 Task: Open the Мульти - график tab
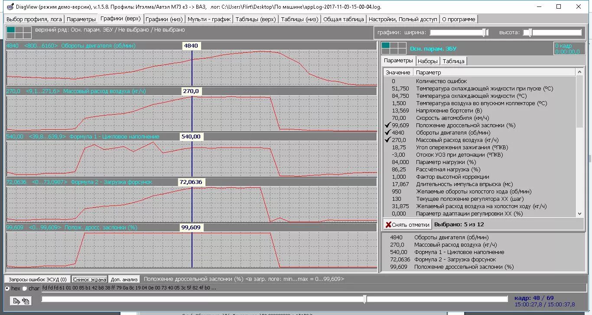(x=209, y=19)
